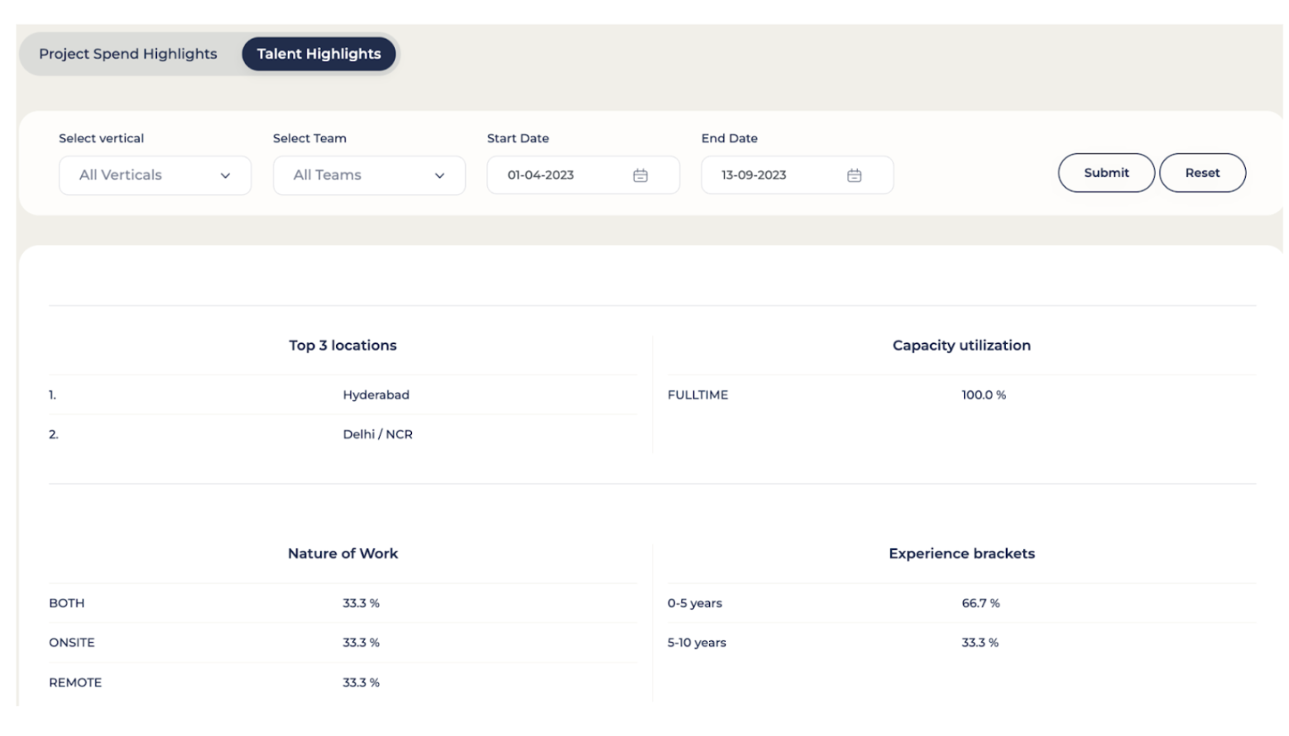Click the 33.3 % value for 5-10 years
Screen dimensions: 1289x736
click(x=980, y=643)
